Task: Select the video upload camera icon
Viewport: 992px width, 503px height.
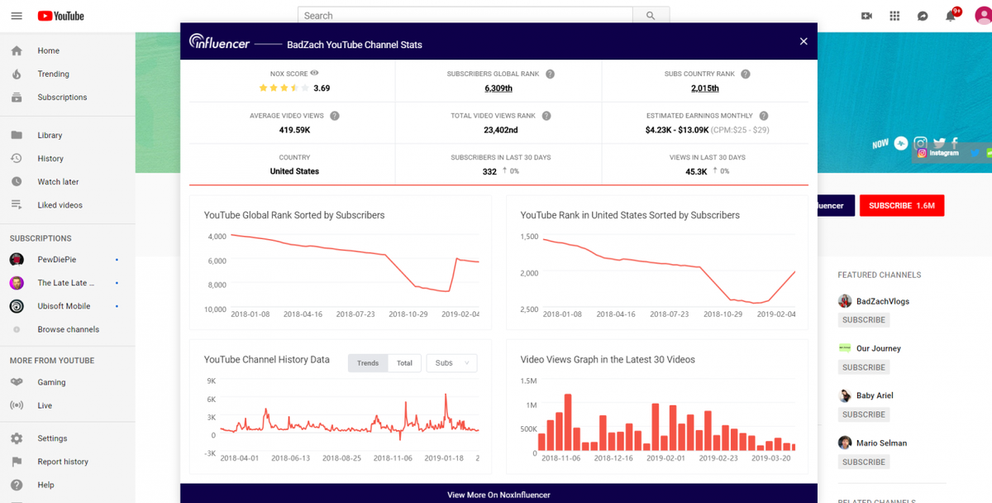Action: [x=867, y=15]
